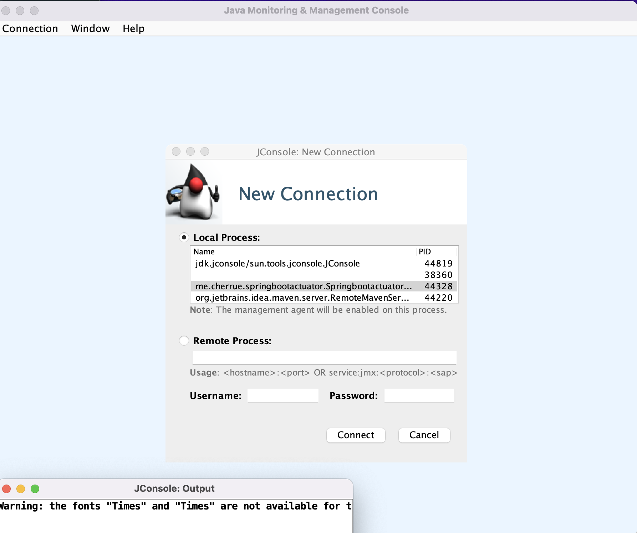
Task: Minimize the JConsole Output window
Action: [21, 488]
